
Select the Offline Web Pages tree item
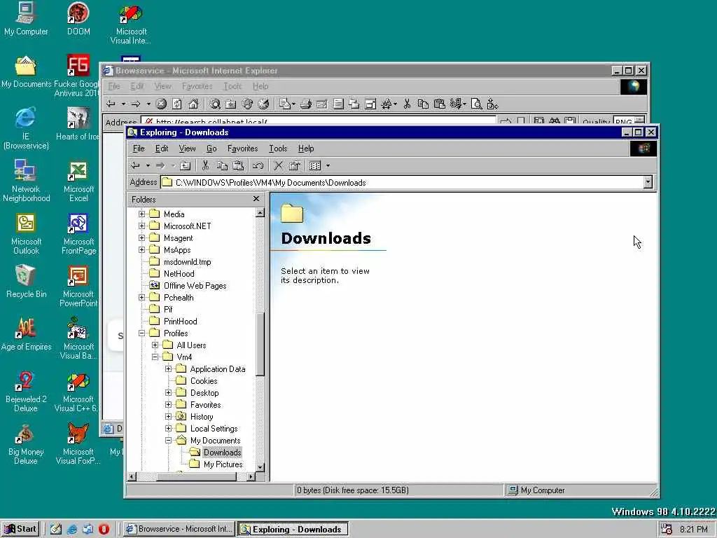[188, 286]
